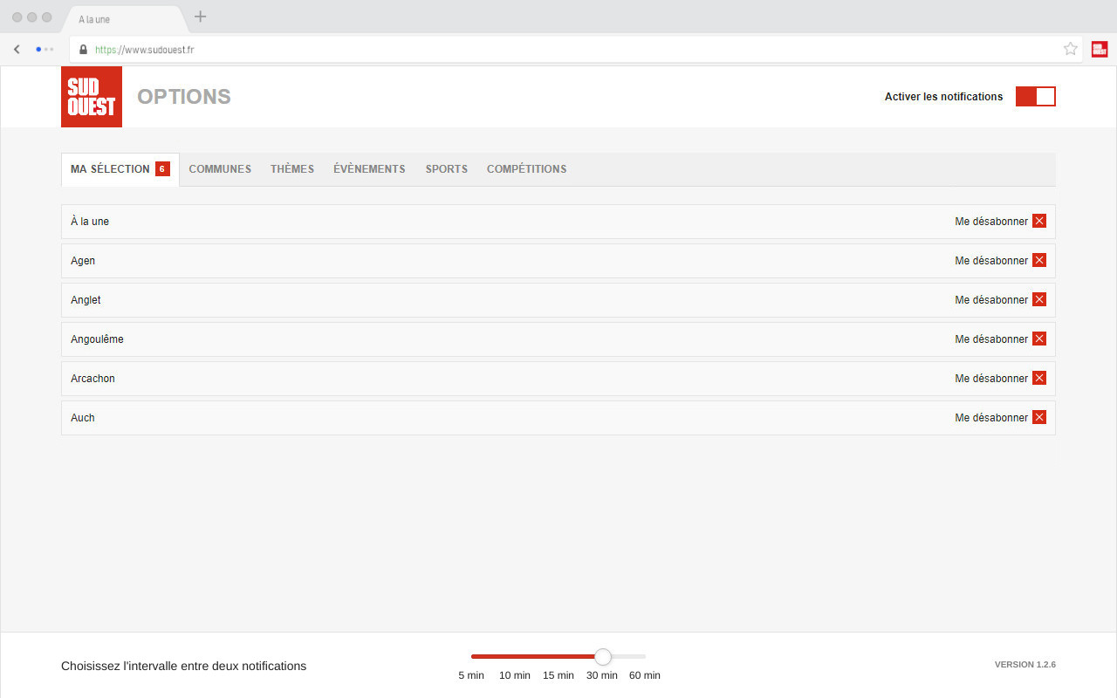Click the Anglet row label

[x=86, y=300]
